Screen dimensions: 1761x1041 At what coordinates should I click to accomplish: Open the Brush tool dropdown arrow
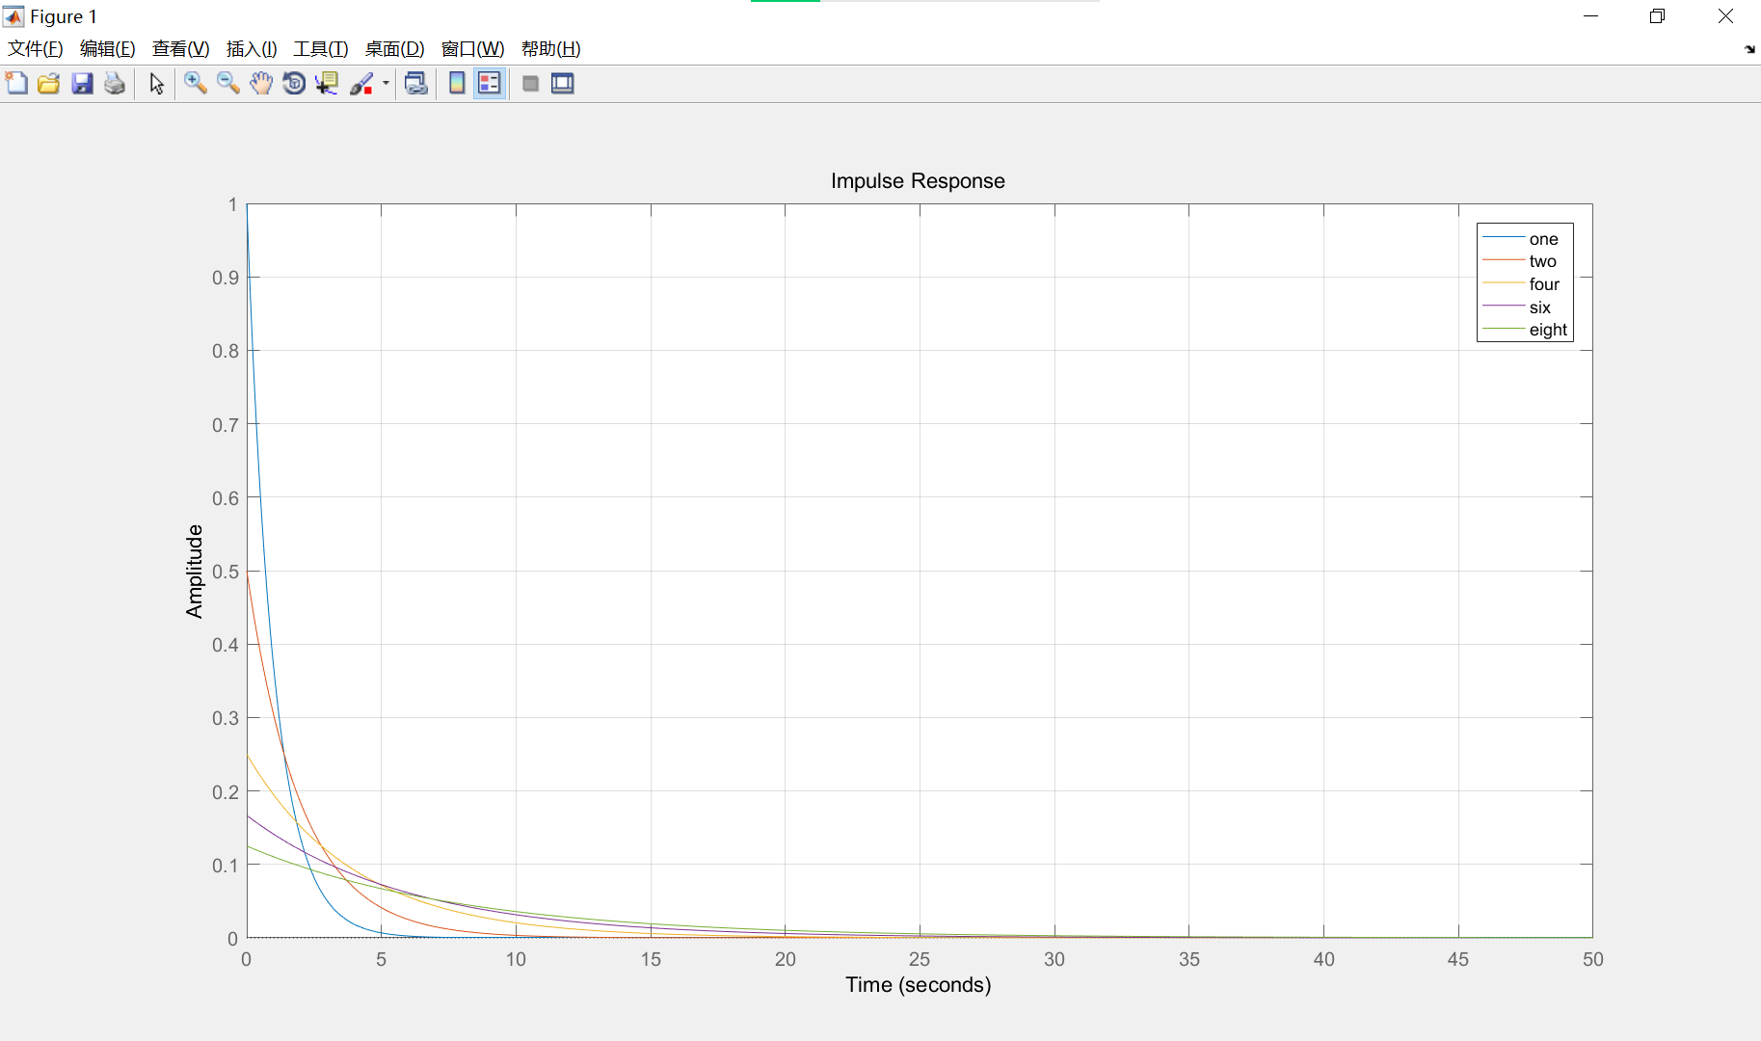click(385, 84)
